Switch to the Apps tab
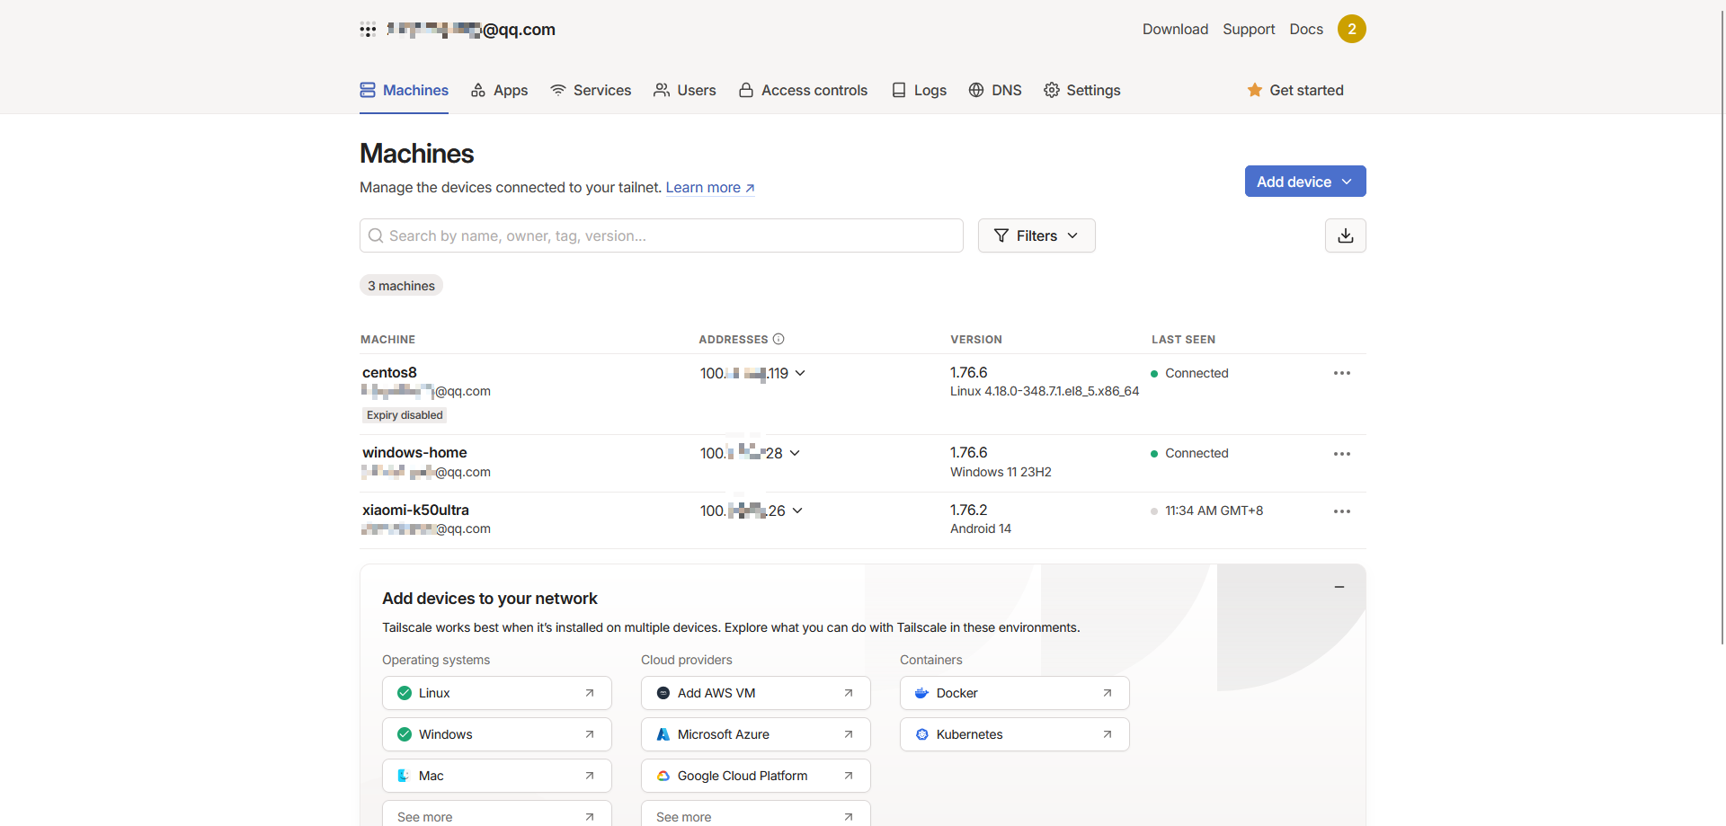Image resolution: width=1726 pixels, height=826 pixels. (x=499, y=90)
